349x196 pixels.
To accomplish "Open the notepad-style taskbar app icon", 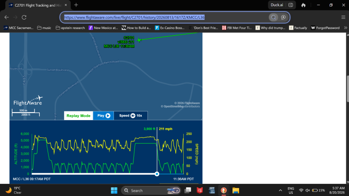I will click(x=212, y=190).
